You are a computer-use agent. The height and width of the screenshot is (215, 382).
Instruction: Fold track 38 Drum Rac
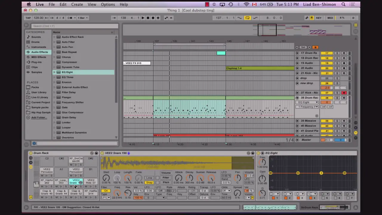(297, 98)
